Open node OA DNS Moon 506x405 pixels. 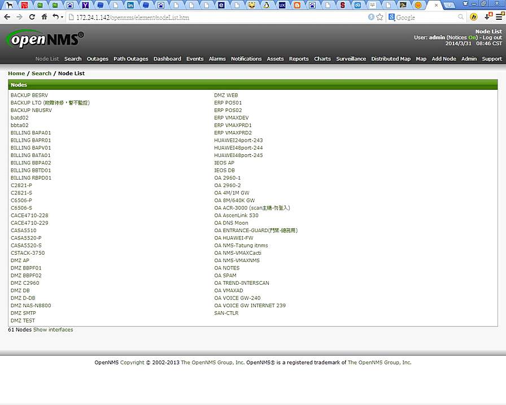pyautogui.click(x=231, y=223)
